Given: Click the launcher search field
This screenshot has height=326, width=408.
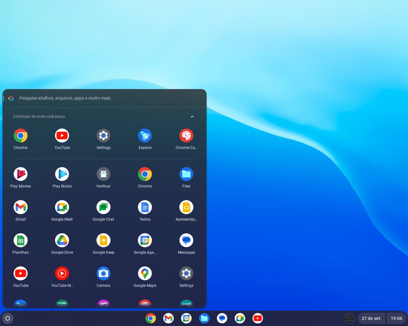Looking at the screenshot, I should [105, 98].
